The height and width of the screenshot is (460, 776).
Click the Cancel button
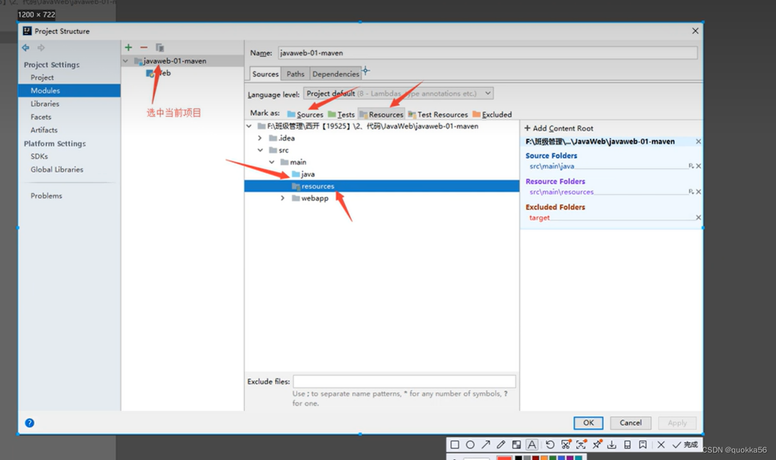[630, 423]
